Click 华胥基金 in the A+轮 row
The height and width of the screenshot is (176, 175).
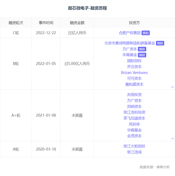point(134,130)
